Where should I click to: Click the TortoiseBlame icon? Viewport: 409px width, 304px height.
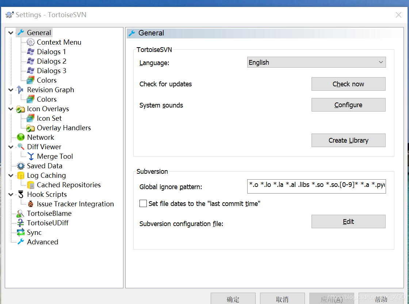point(20,214)
